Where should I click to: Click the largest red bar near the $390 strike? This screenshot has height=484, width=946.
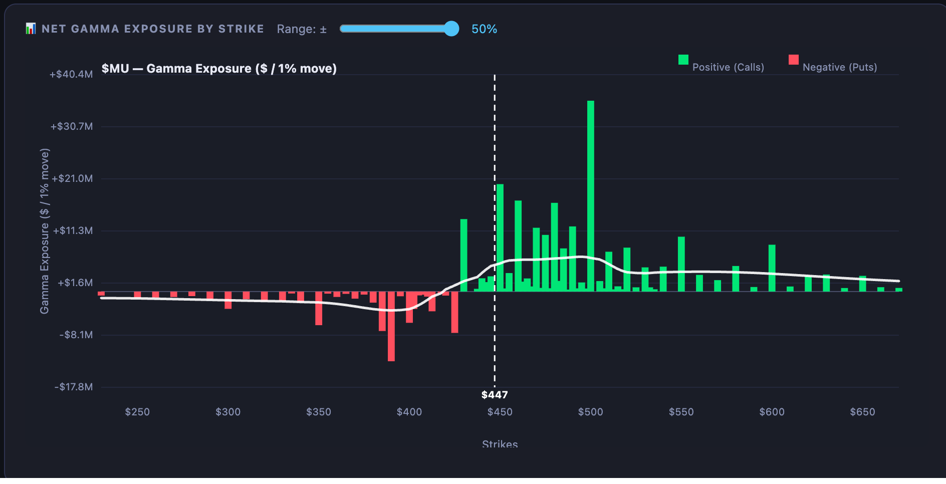391,326
